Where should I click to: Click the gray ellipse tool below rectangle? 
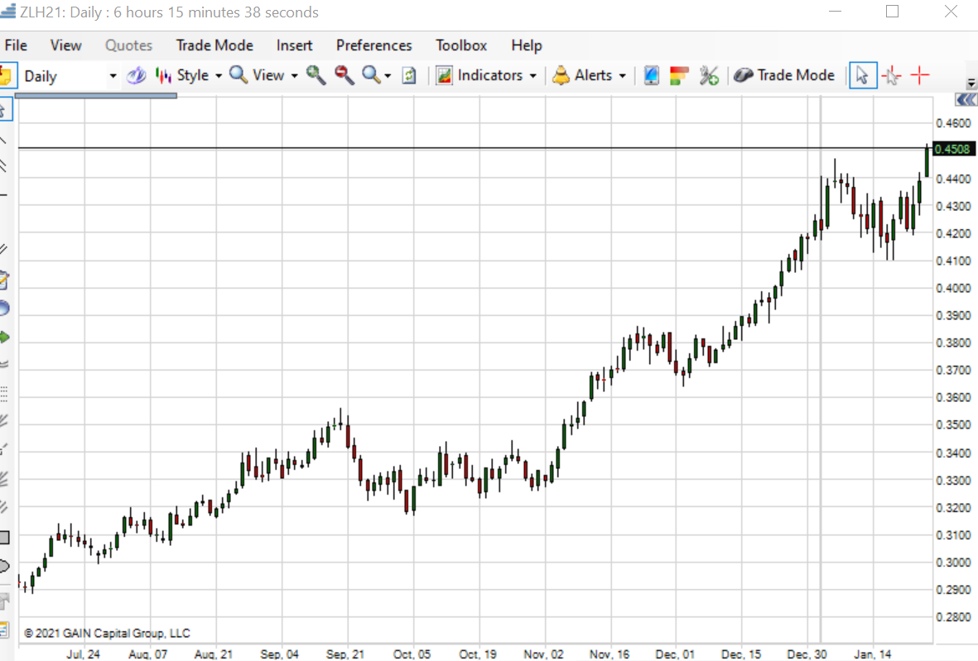[x=4, y=567]
